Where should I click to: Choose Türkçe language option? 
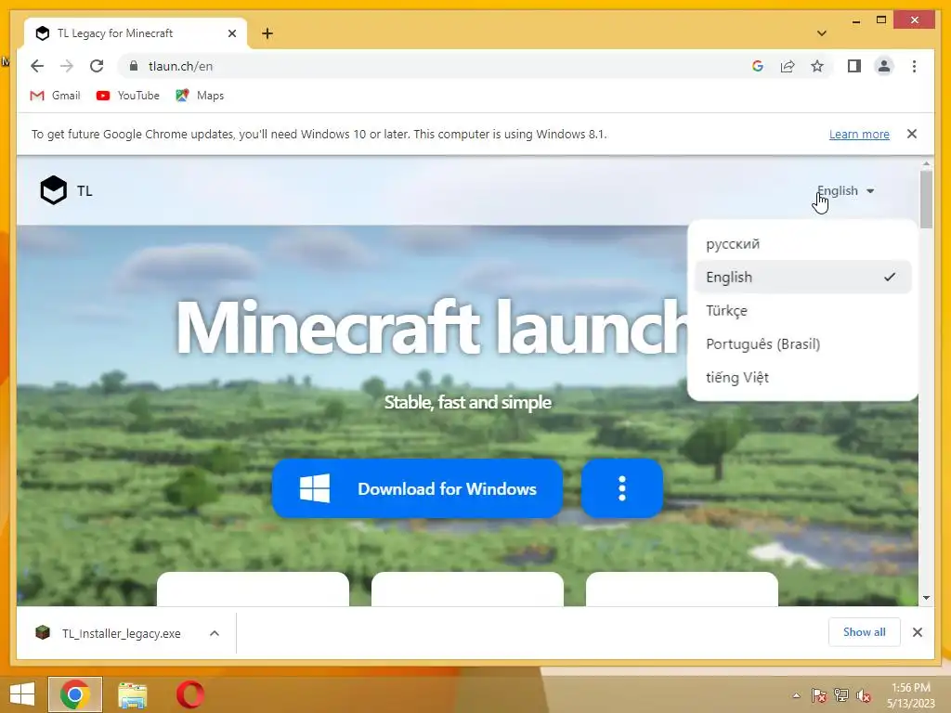(802, 310)
